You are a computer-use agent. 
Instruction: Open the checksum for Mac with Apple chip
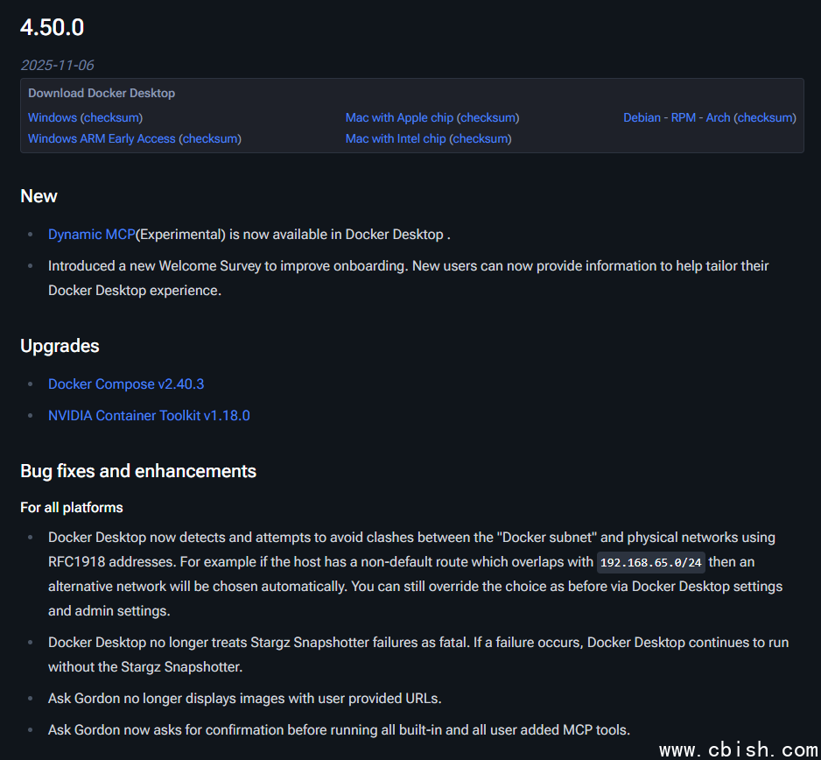pyautogui.click(x=488, y=117)
